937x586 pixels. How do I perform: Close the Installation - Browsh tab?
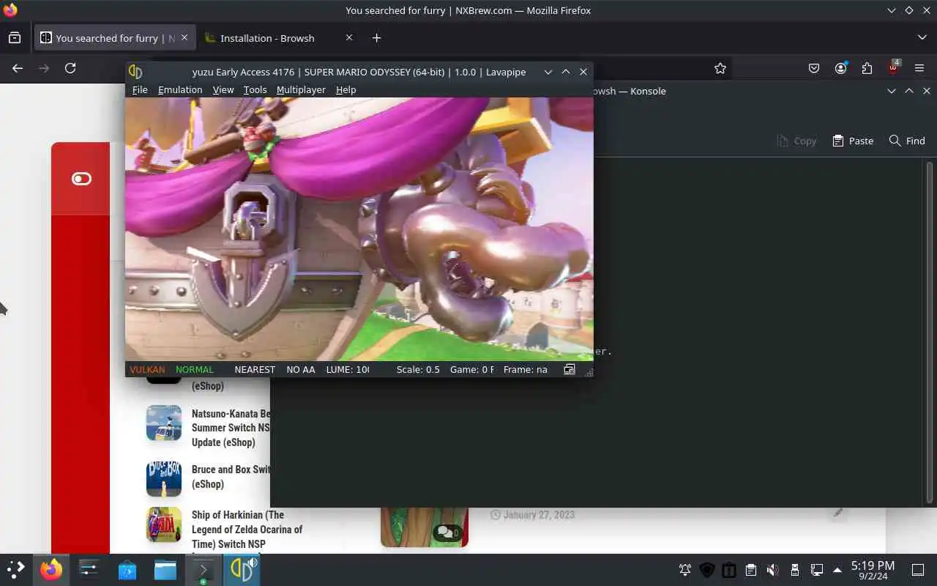click(x=349, y=37)
